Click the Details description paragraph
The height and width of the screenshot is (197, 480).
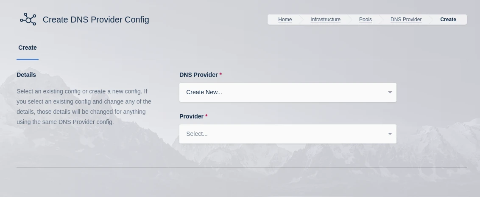[x=85, y=107]
